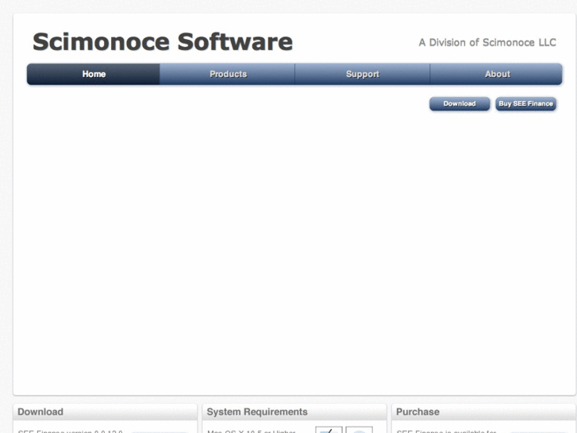The width and height of the screenshot is (577, 433).
Task: Click the Purchase panel heading
Action: tap(417, 412)
